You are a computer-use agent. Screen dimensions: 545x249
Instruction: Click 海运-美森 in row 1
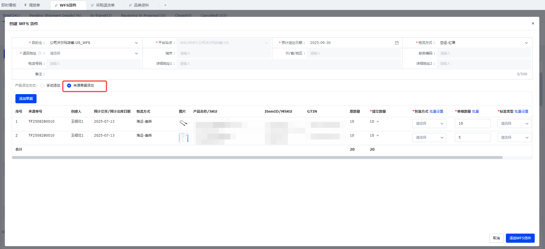144,122
